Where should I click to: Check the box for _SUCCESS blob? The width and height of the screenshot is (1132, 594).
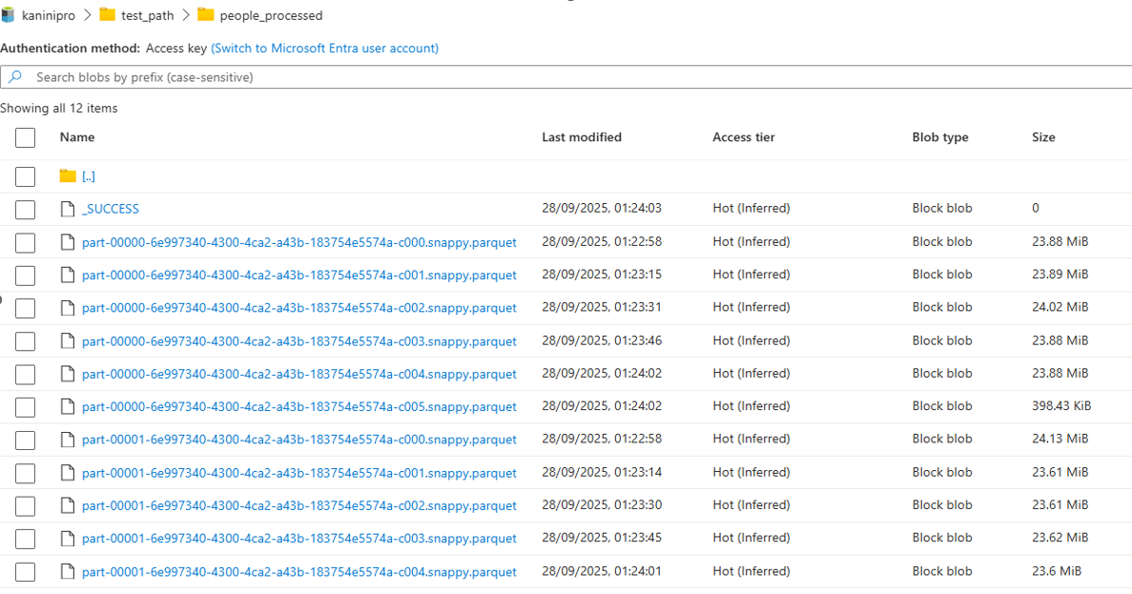point(26,210)
